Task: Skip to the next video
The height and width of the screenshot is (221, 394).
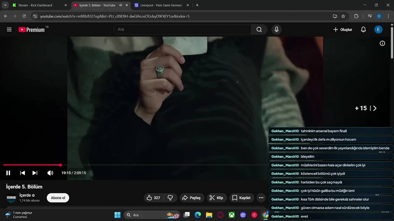Action: point(35,173)
